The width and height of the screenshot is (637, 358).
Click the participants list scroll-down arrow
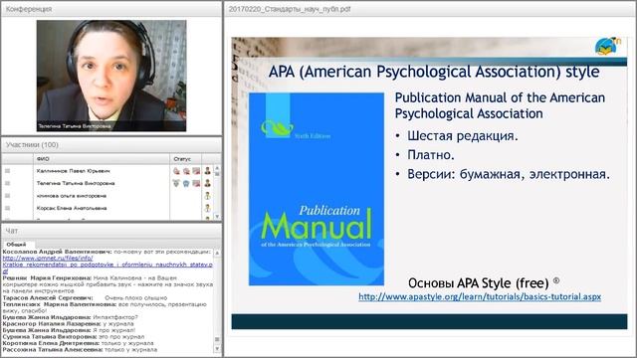click(x=217, y=217)
